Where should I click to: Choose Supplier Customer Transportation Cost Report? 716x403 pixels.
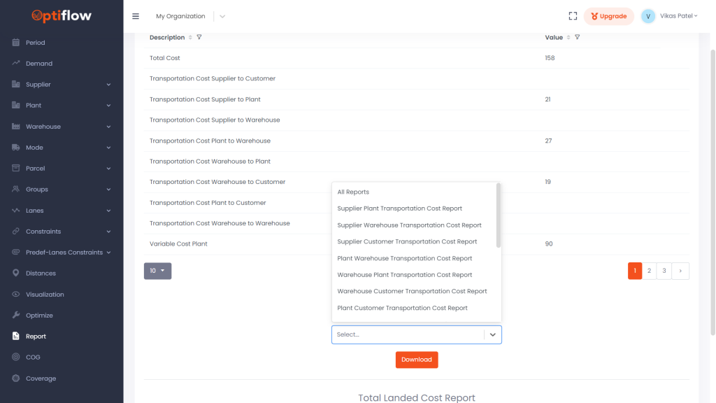(x=407, y=241)
